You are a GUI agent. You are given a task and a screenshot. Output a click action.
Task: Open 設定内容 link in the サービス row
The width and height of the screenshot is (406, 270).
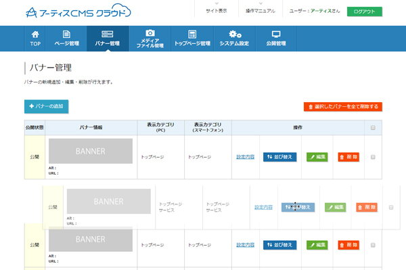(x=263, y=207)
